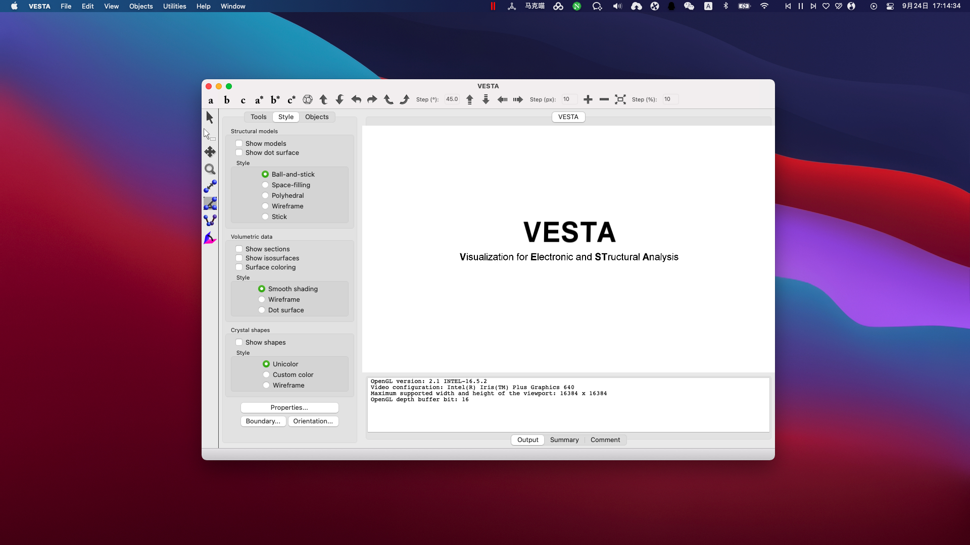This screenshot has width=970, height=545.
Task: Switch to the Objects tab
Action: tap(316, 117)
